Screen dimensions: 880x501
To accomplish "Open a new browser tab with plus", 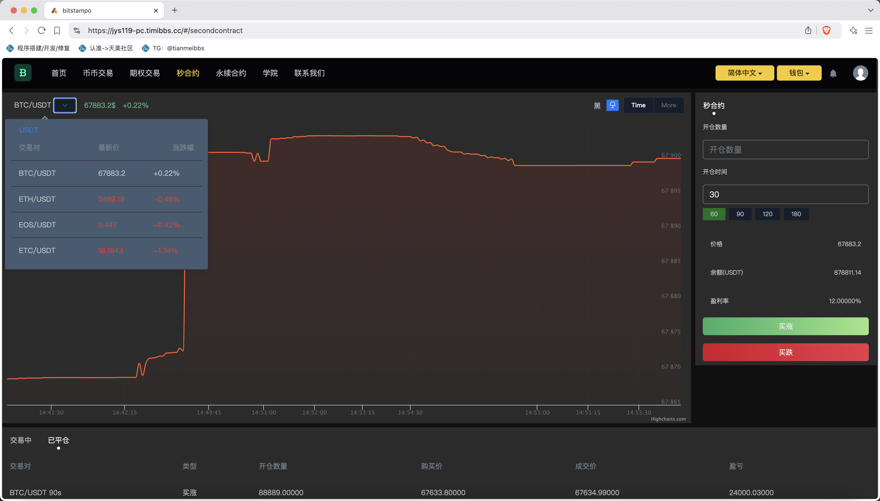I will [x=175, y=10].
